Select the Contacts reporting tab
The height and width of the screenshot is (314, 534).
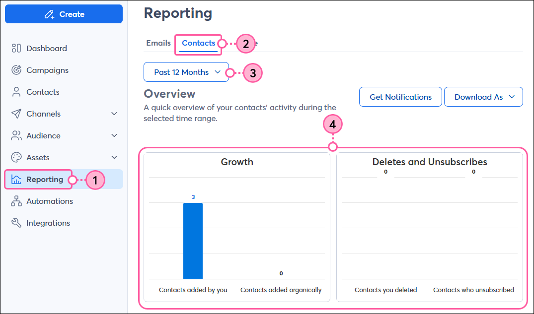pos(198,43)
